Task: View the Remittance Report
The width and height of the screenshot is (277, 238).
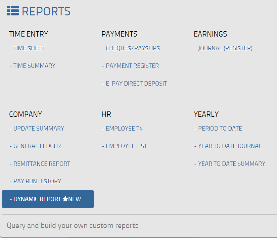Action: tap(41, 163)
